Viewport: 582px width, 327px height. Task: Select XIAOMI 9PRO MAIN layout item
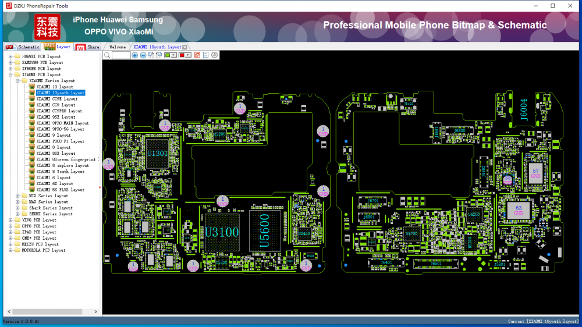pos(62,123)
